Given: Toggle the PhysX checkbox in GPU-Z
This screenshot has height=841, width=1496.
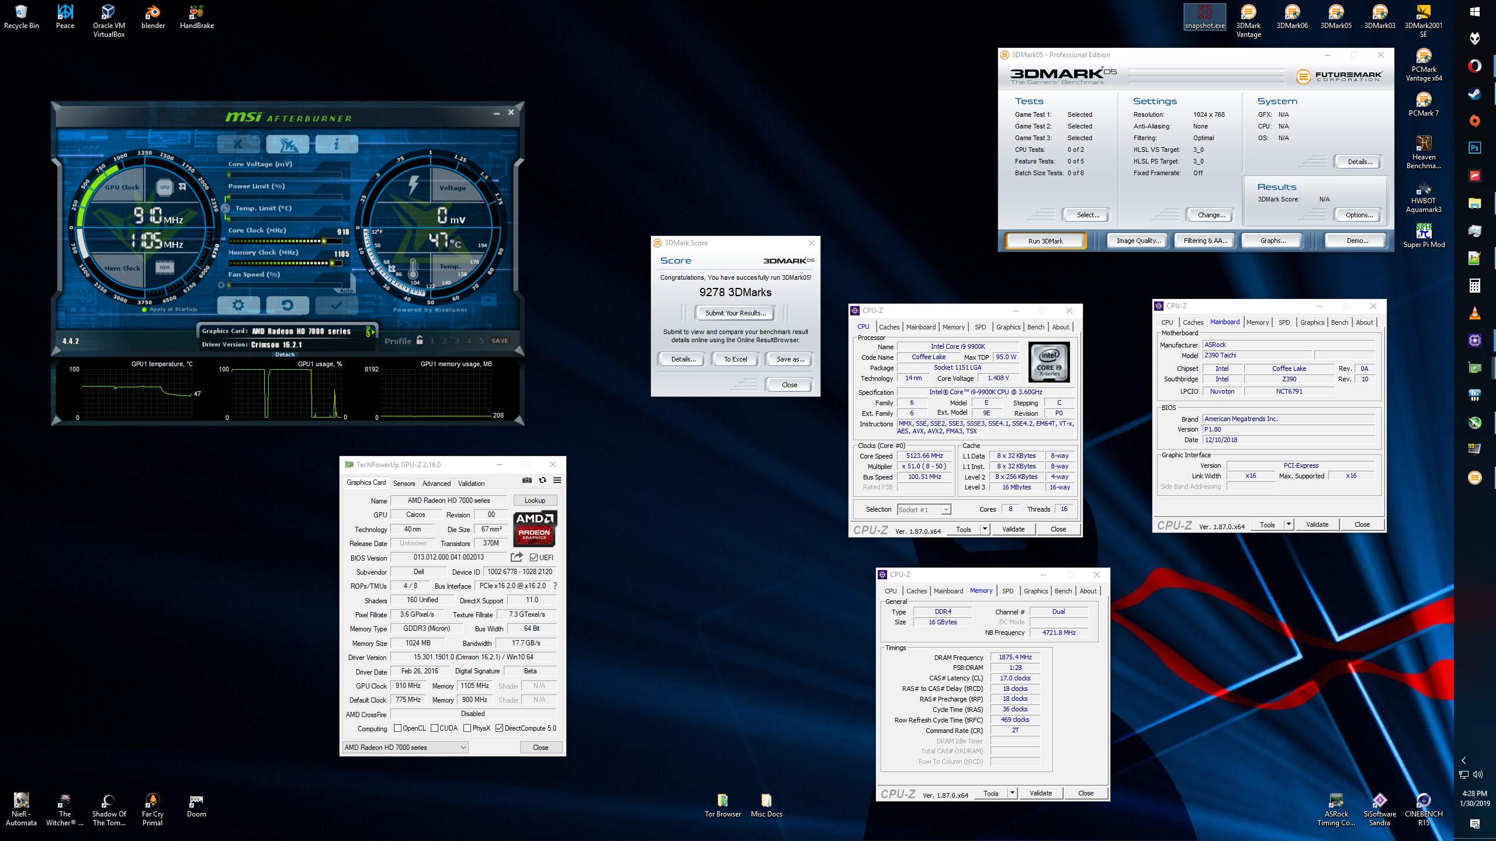Looking at the screenshot, I should (x=467, y=728).
